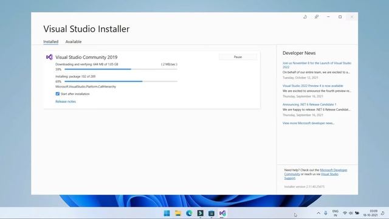Image resolution: width=389 pixels, height=219 pixels.
Task: Click the installer version text
Action: (x=304, y=187)
